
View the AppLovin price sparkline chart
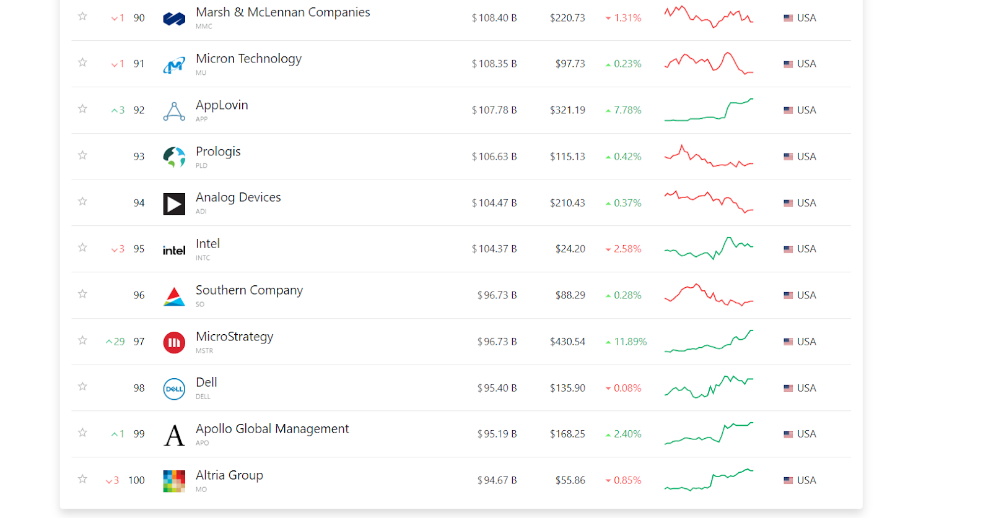tap(709, 110)
